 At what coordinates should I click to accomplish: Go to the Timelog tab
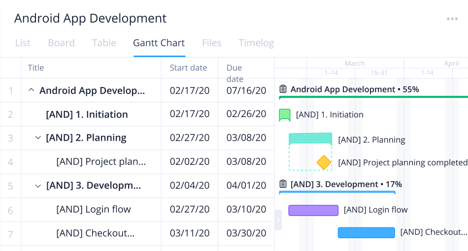[x=256, y=43]
